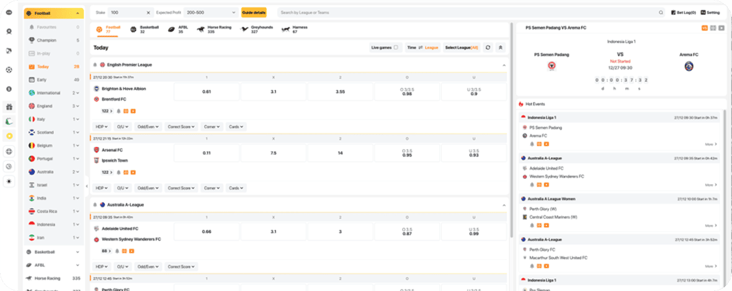732x291 pixels.
Task: Collapse the English Premier League group
Action: click(x=504, y=65)
